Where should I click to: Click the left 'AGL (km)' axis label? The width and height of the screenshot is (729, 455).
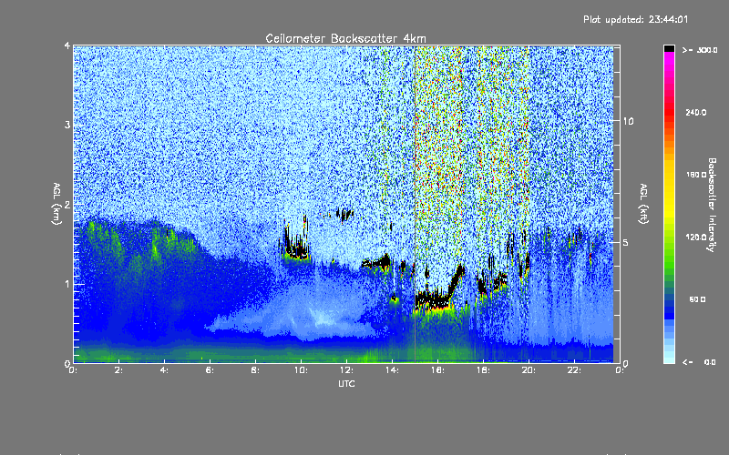pos(56,204)
